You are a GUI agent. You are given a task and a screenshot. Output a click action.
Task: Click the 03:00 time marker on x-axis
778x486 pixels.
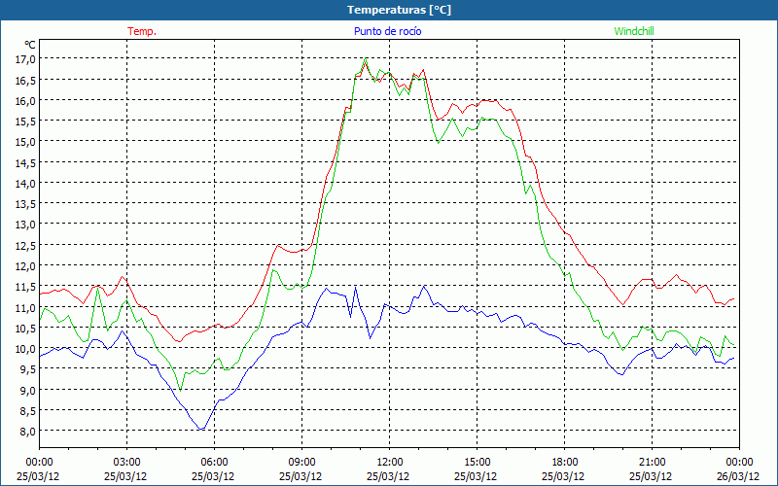coord(127,462)
